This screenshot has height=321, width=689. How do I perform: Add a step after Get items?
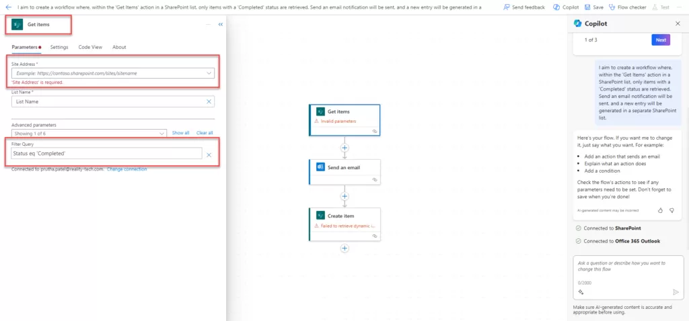click(x=345, y=148)
